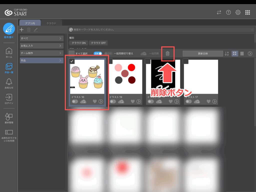Switch to the クラウド tab

tap(51, 23)
